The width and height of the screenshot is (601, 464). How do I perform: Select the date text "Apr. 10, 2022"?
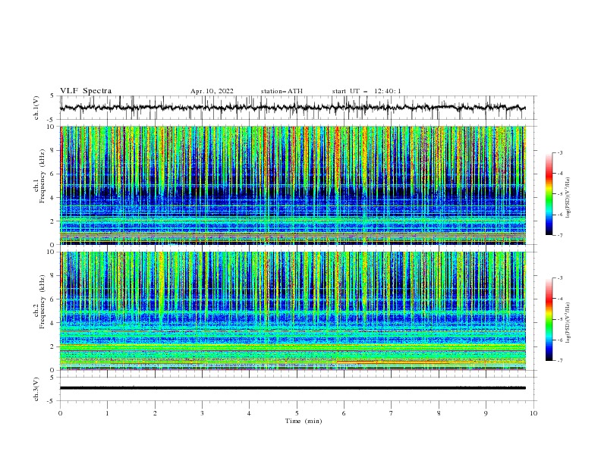click(212, 91)
